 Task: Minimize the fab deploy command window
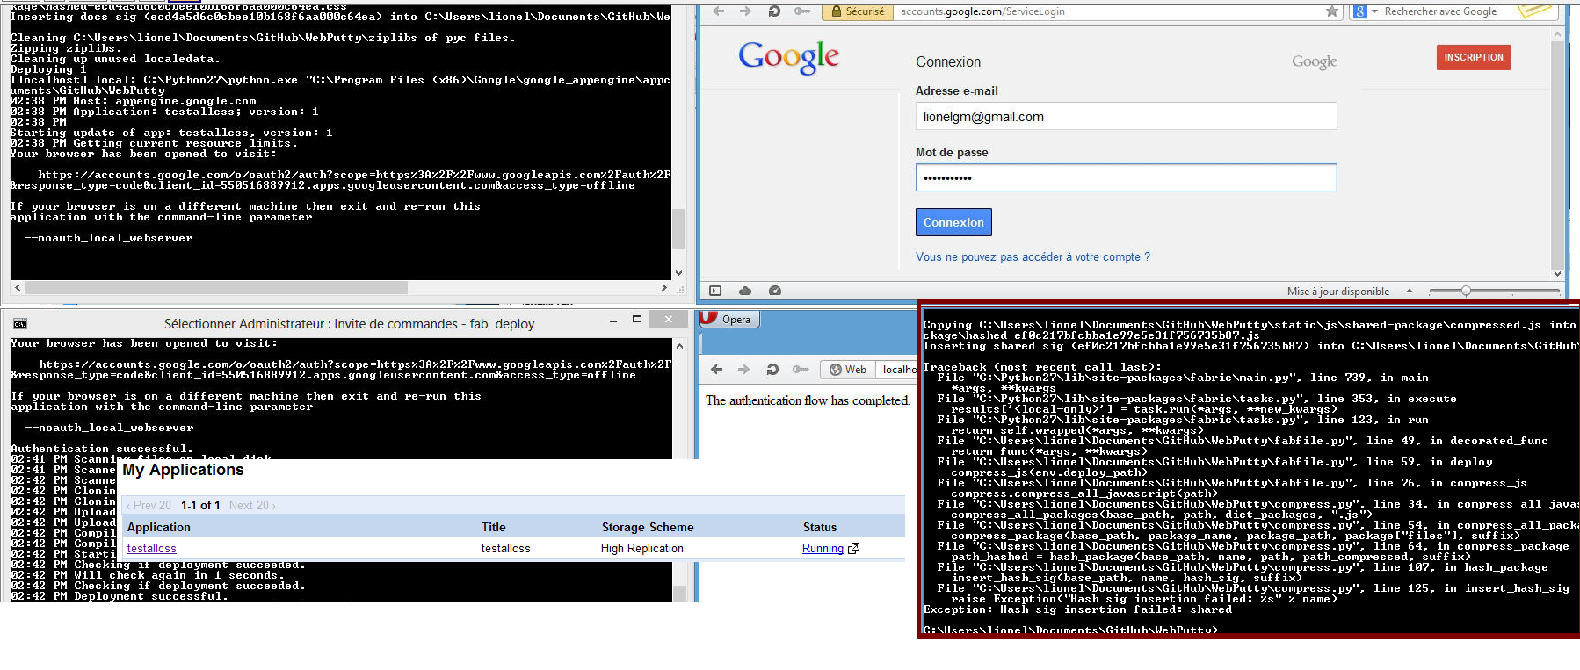pyautogui.click(x=612, y=321)
